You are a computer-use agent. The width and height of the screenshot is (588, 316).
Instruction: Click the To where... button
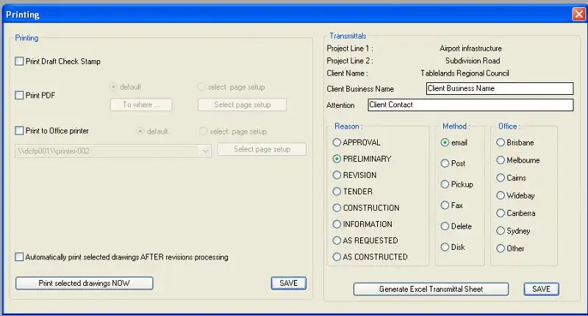pyautogui.click(x=141, y=104)
